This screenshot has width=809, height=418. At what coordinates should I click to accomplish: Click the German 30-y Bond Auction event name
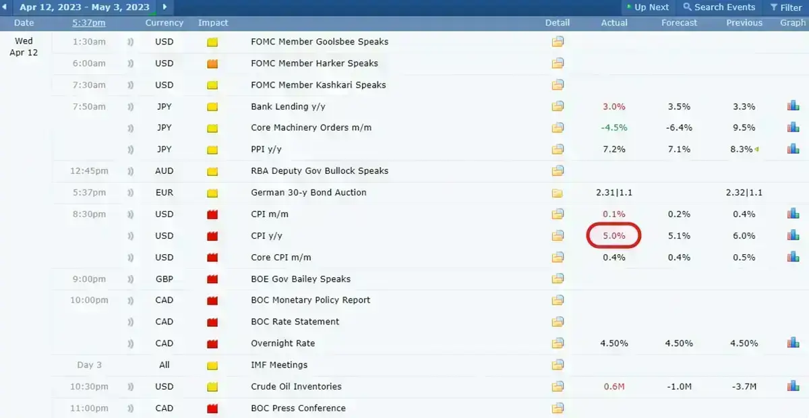308,192
